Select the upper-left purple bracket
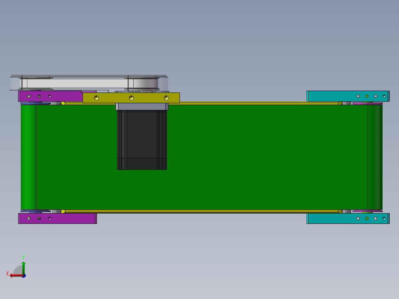Image resolution: width=399 pixels, height=299 pixels. [x=50, y=96]
